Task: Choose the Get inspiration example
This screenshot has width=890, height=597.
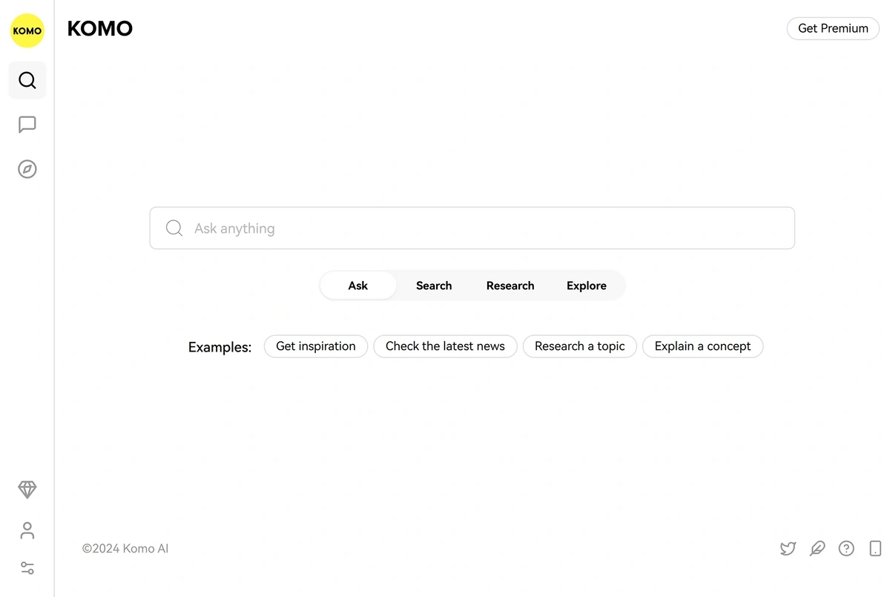Action: 316,346
